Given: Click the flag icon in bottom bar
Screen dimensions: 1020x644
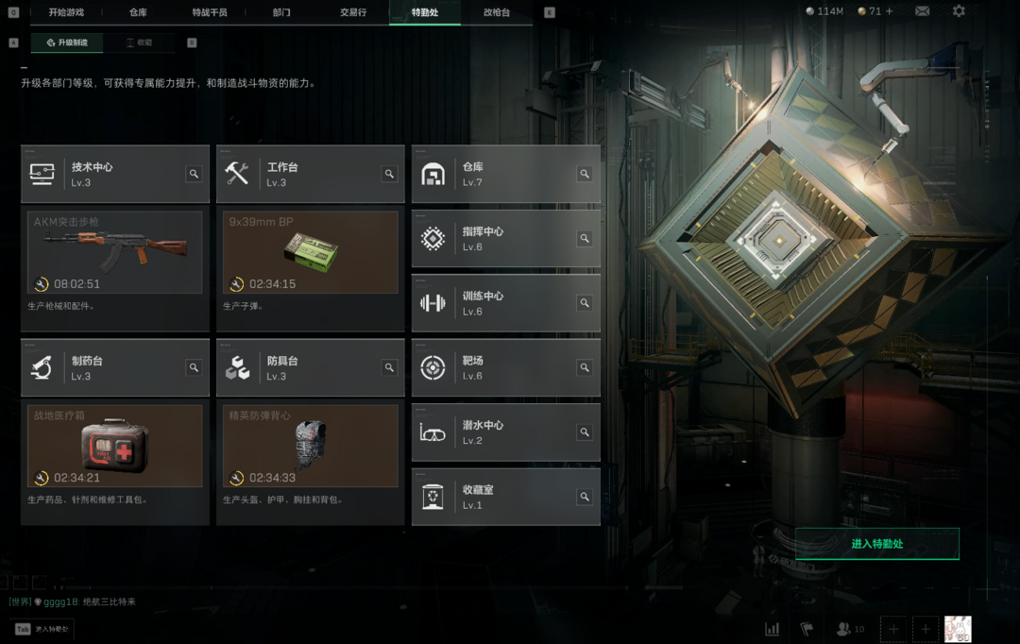Looking at the screenshot, I should [807, 629].
